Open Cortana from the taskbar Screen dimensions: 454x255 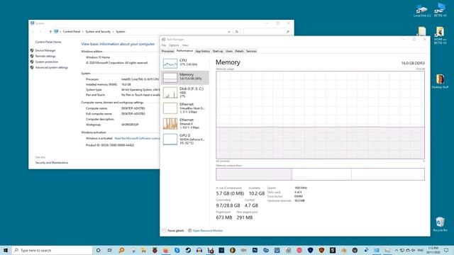click(x=98, y=250)
